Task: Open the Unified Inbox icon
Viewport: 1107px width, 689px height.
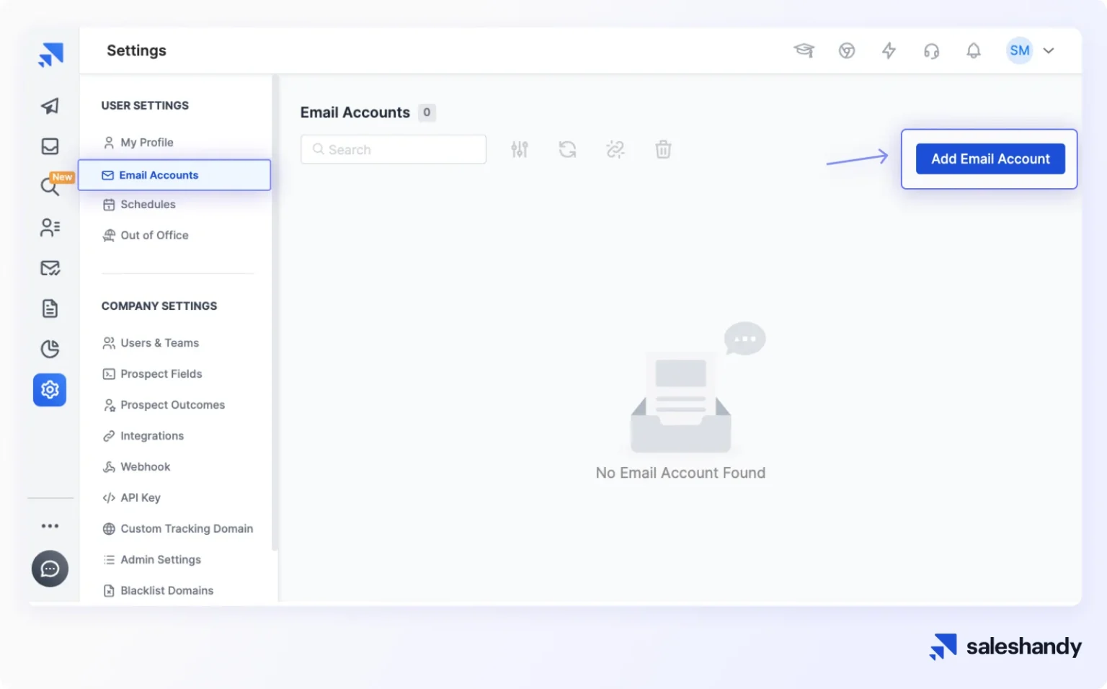Action: pyautogui.click(x=49, y=146)
